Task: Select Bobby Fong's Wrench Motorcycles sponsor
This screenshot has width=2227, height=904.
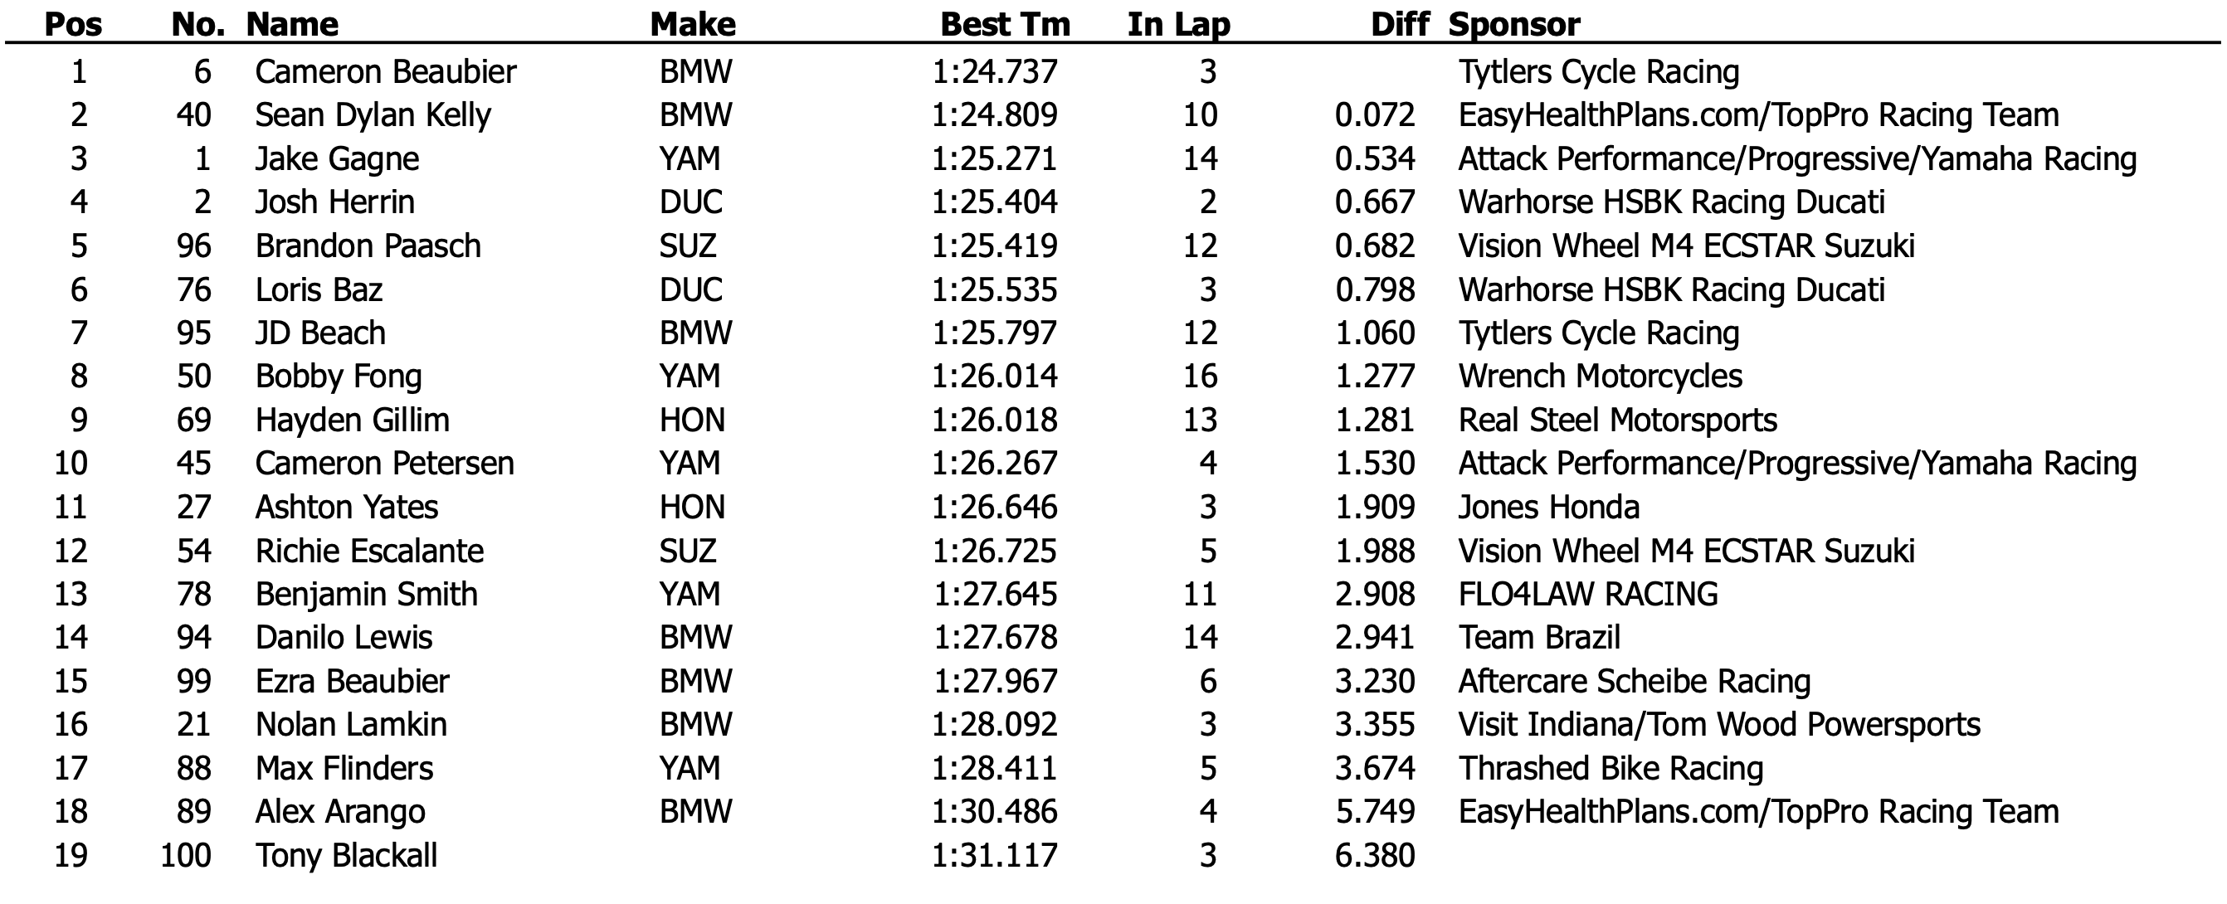Action: coord(1600,376)
